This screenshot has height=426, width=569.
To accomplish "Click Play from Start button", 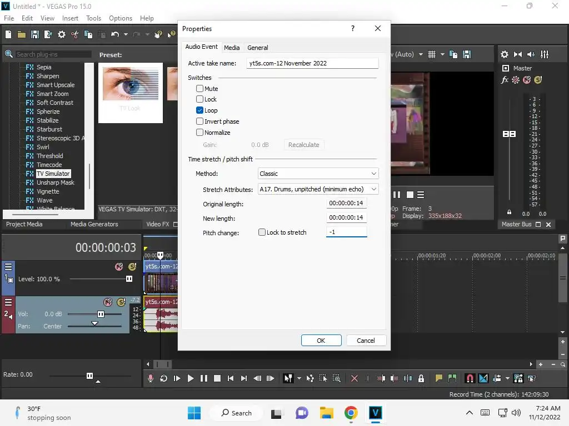I will click(x=177, y=378).
